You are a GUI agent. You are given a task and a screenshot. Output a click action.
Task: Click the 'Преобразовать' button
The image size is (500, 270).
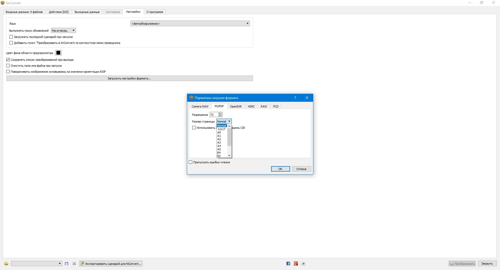[x=462, y=264]
